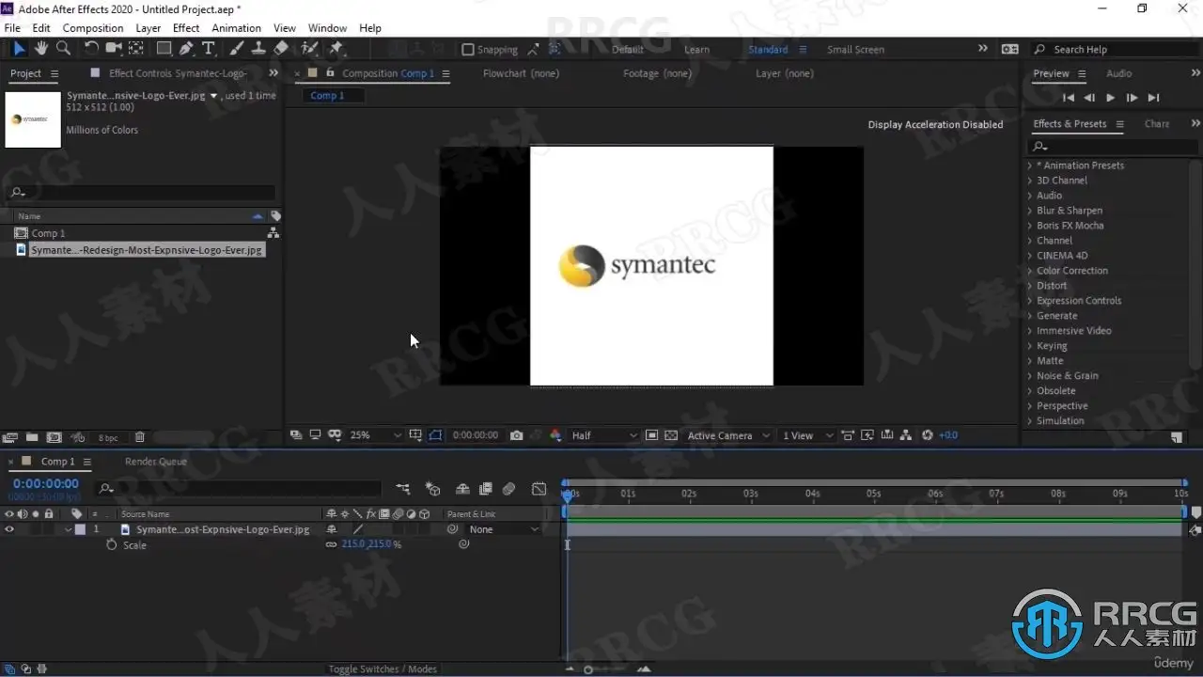Image resolution: width=1203 pixels, height=677 pixels.
Task: Jump to the last frame in Preview
Action: (1154, 98)
